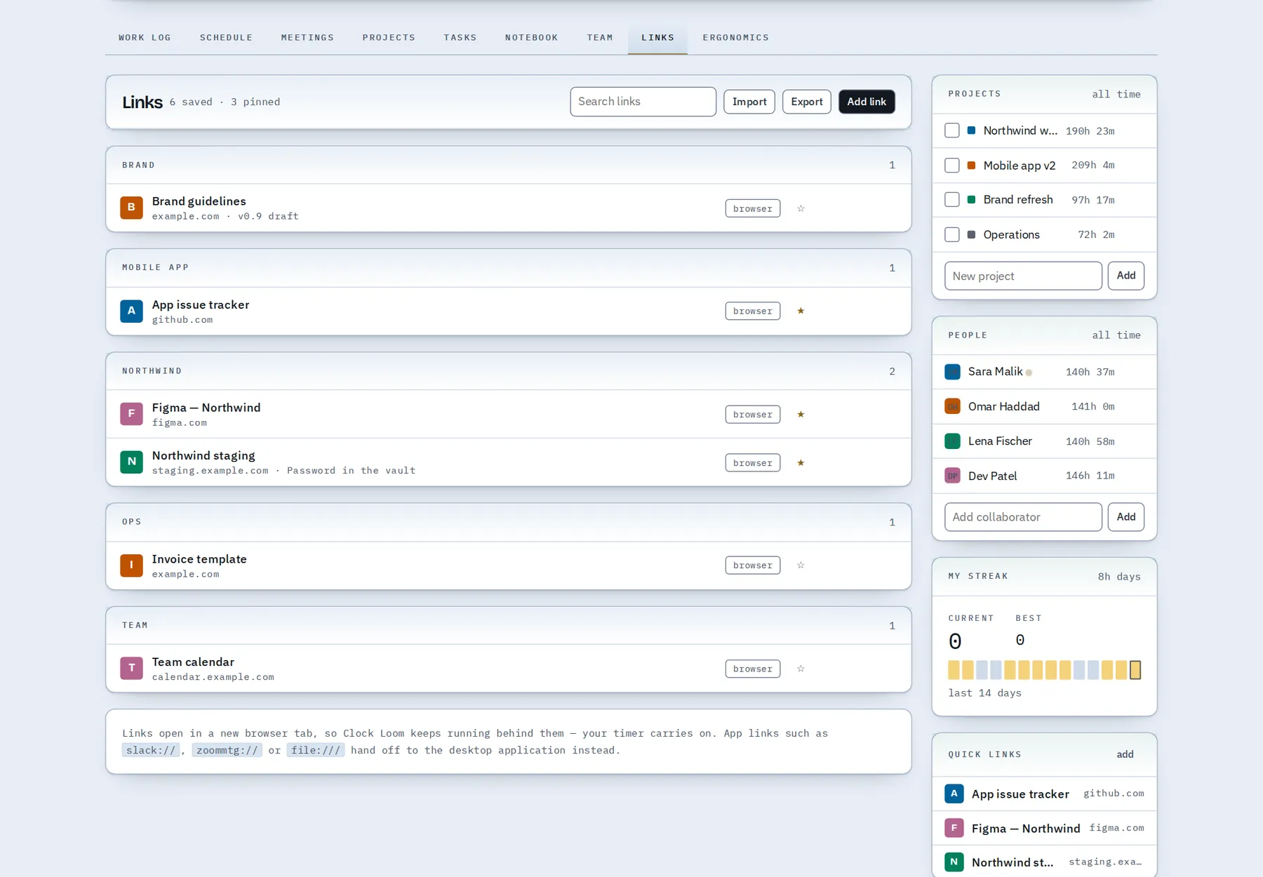The width and height of the screenshot is (1263, 877).
Task: Click the browser tag for App issue tracker
Action: coord(753,311)
